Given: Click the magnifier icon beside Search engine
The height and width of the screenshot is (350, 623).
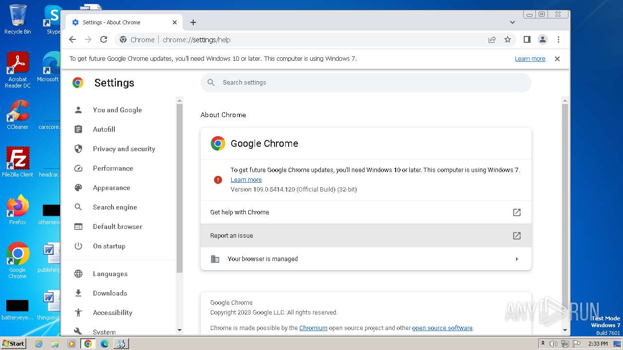Looking at the screenshot, I should pos(78,207).
